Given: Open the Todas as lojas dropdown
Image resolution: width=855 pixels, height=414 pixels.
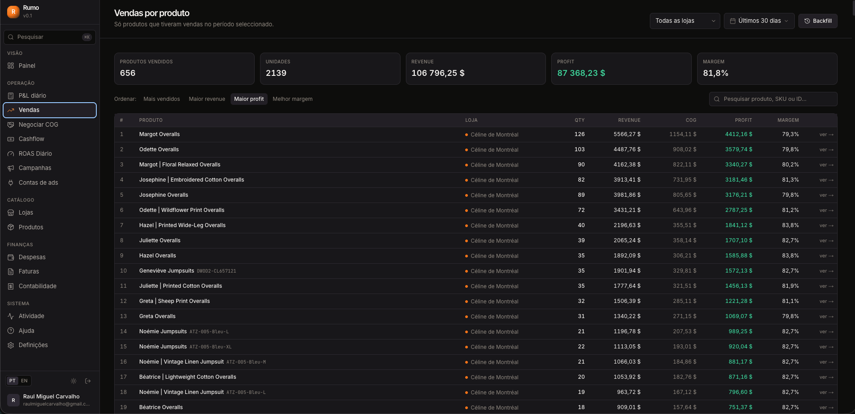Looking at the screenshot, I should (x=685, y=21).
